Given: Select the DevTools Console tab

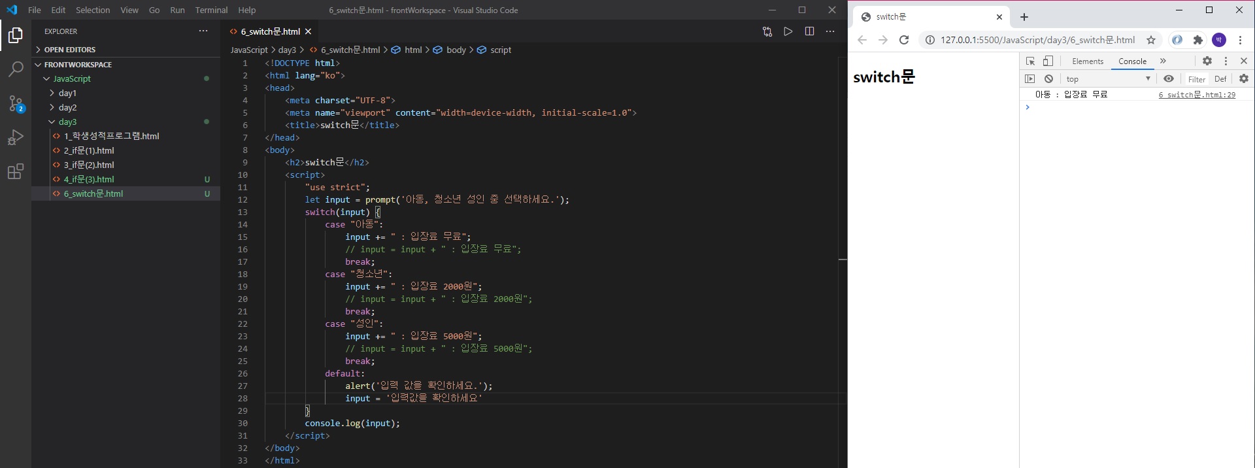Looking at the screenshot, I should coord(1132,61).
